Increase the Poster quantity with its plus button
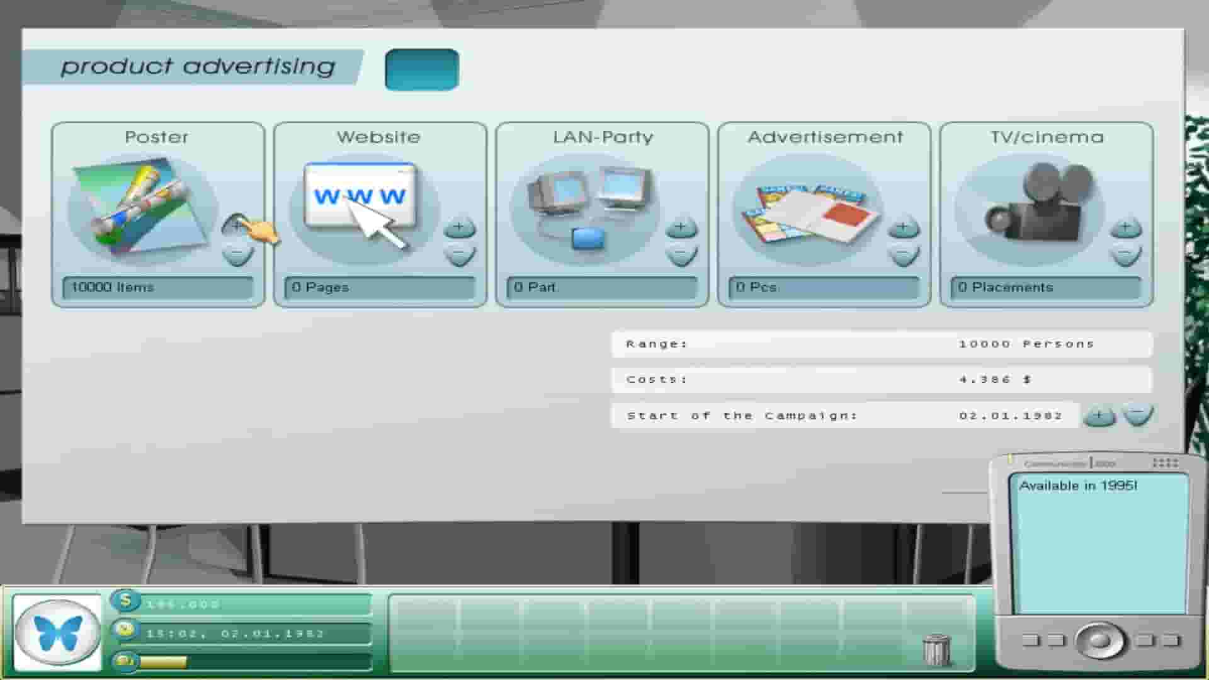 (x=238, y=225)
